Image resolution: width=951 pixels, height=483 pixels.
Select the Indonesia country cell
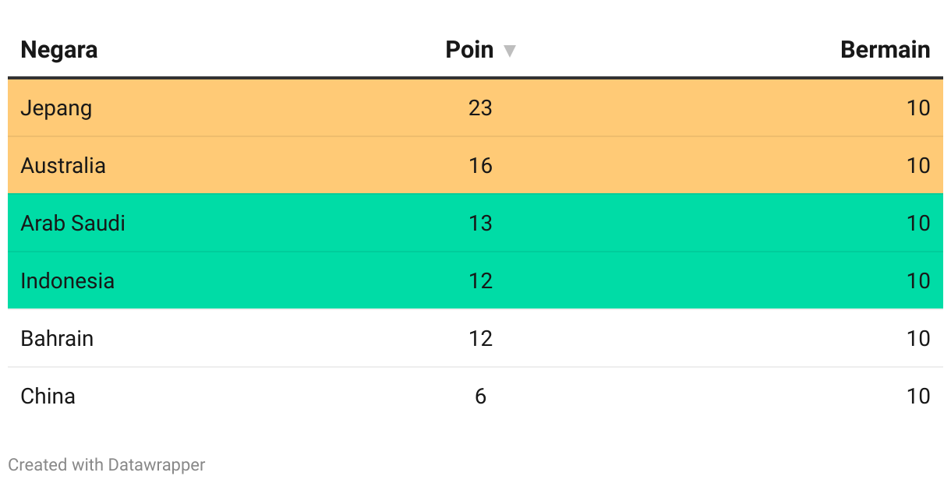click(68, 280)
